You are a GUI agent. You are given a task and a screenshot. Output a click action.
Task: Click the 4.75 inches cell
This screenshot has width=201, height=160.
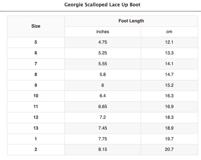(103, 42)
